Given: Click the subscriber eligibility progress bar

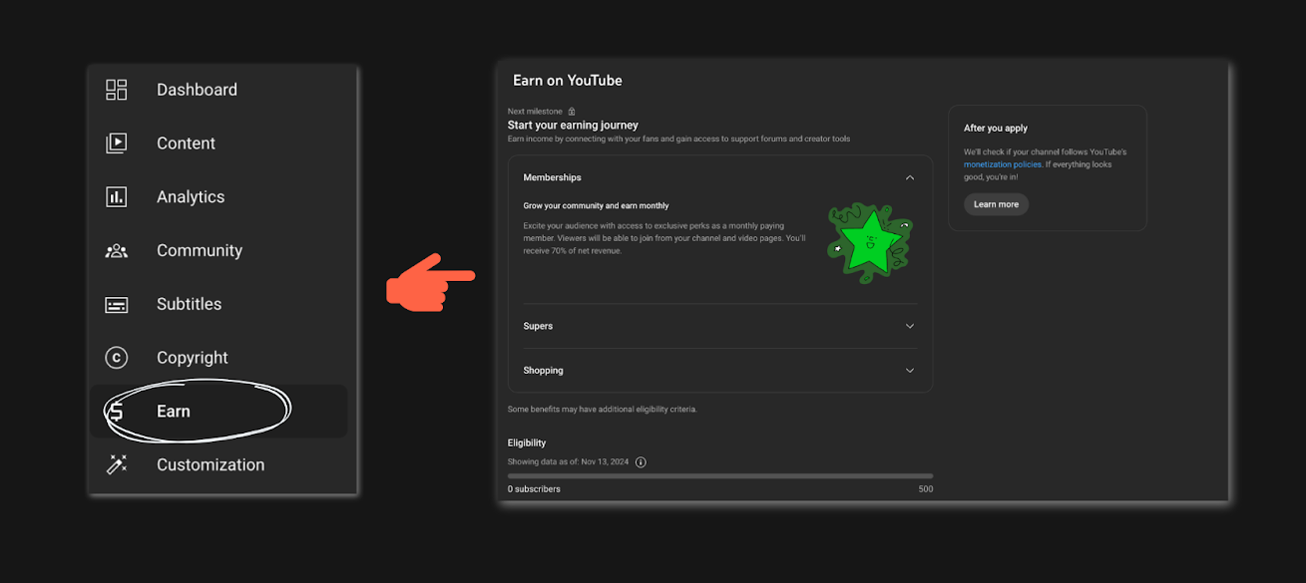Looking at the screenshot, I should tap(719, 475).
